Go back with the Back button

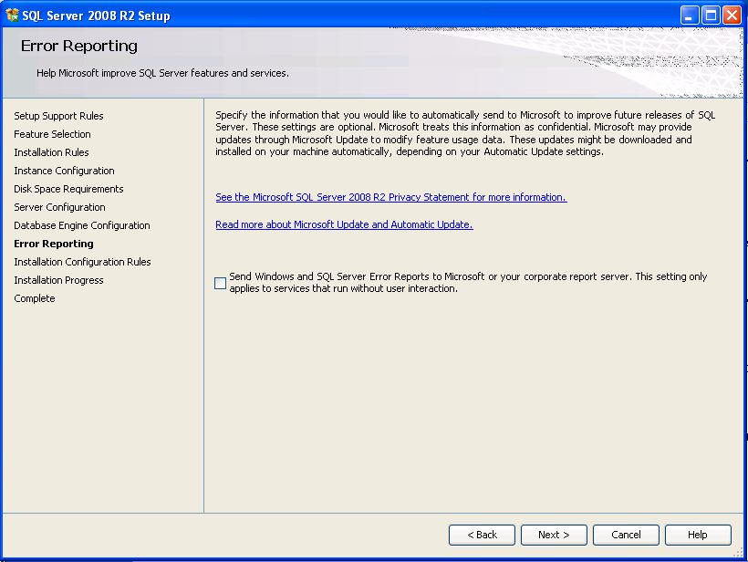(x=482, y=535)
